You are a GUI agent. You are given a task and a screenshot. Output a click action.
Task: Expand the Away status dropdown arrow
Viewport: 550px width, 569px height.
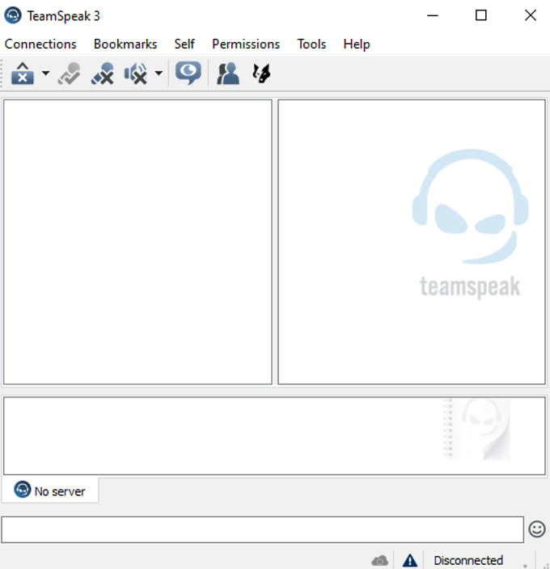pyautogui.click(x=45, y=74)
